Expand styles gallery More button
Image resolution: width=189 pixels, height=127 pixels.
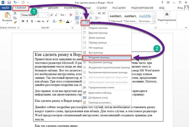click(x=154, y=22)
